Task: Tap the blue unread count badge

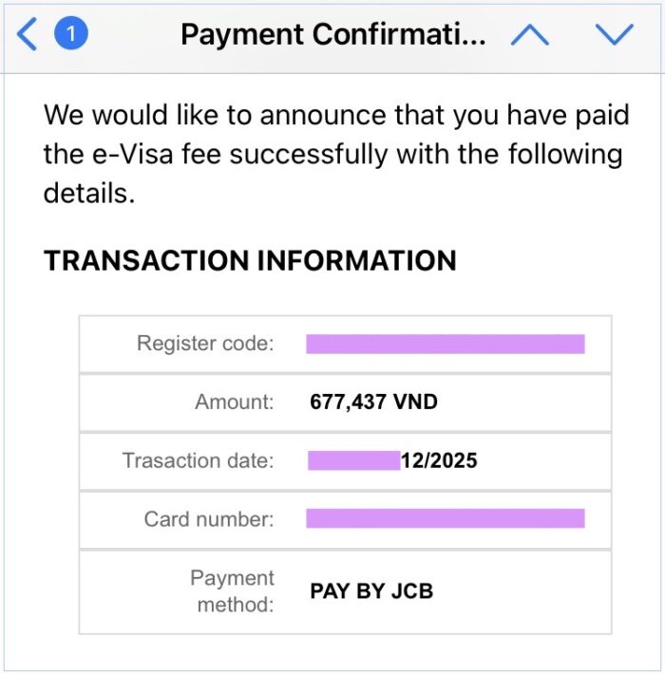Action: [x=71, y=35]
